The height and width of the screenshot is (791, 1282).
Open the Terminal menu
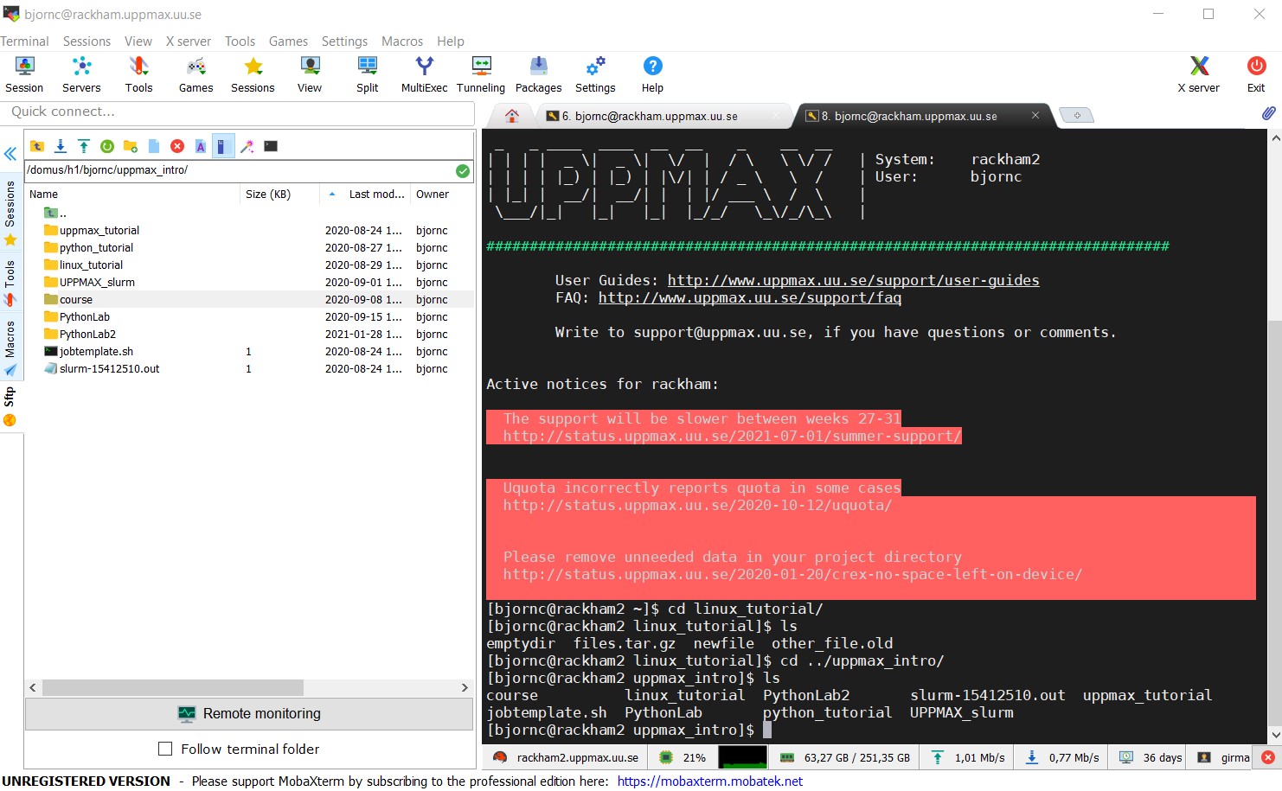pyautogui.click(x=24, y=41)
